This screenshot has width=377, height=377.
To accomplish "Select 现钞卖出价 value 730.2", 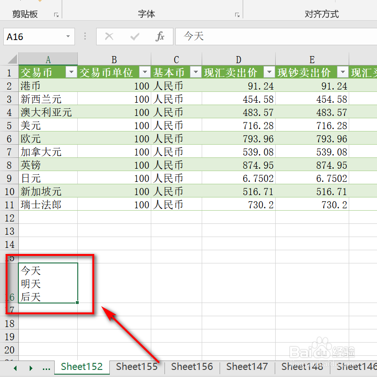I will click(312, 205).
